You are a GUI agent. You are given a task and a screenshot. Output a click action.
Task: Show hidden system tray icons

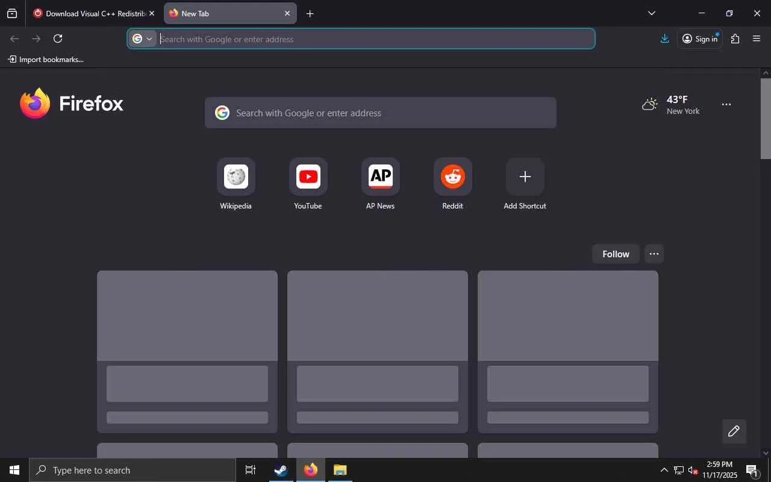tap(664, 470)
